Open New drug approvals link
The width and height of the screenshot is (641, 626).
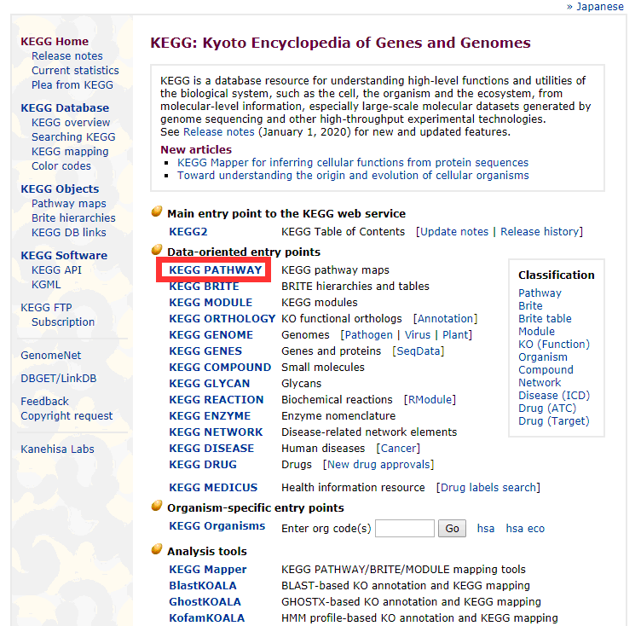point(378,465)
